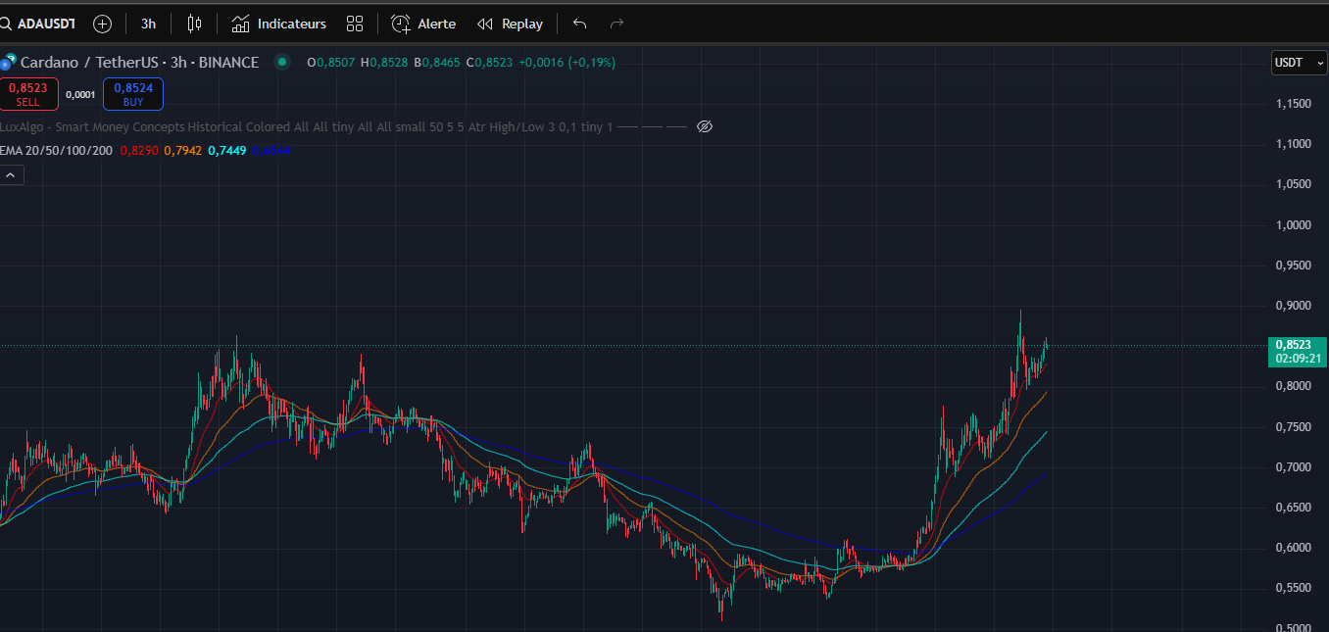
Task: Click EMA 100 value 0,7449
Action: click(227, 150)
